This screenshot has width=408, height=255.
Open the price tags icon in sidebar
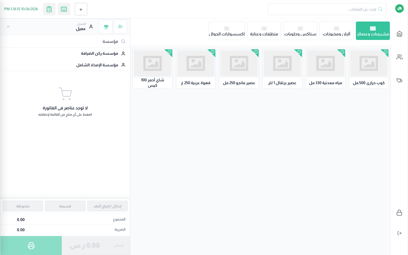tap(399, 80)
